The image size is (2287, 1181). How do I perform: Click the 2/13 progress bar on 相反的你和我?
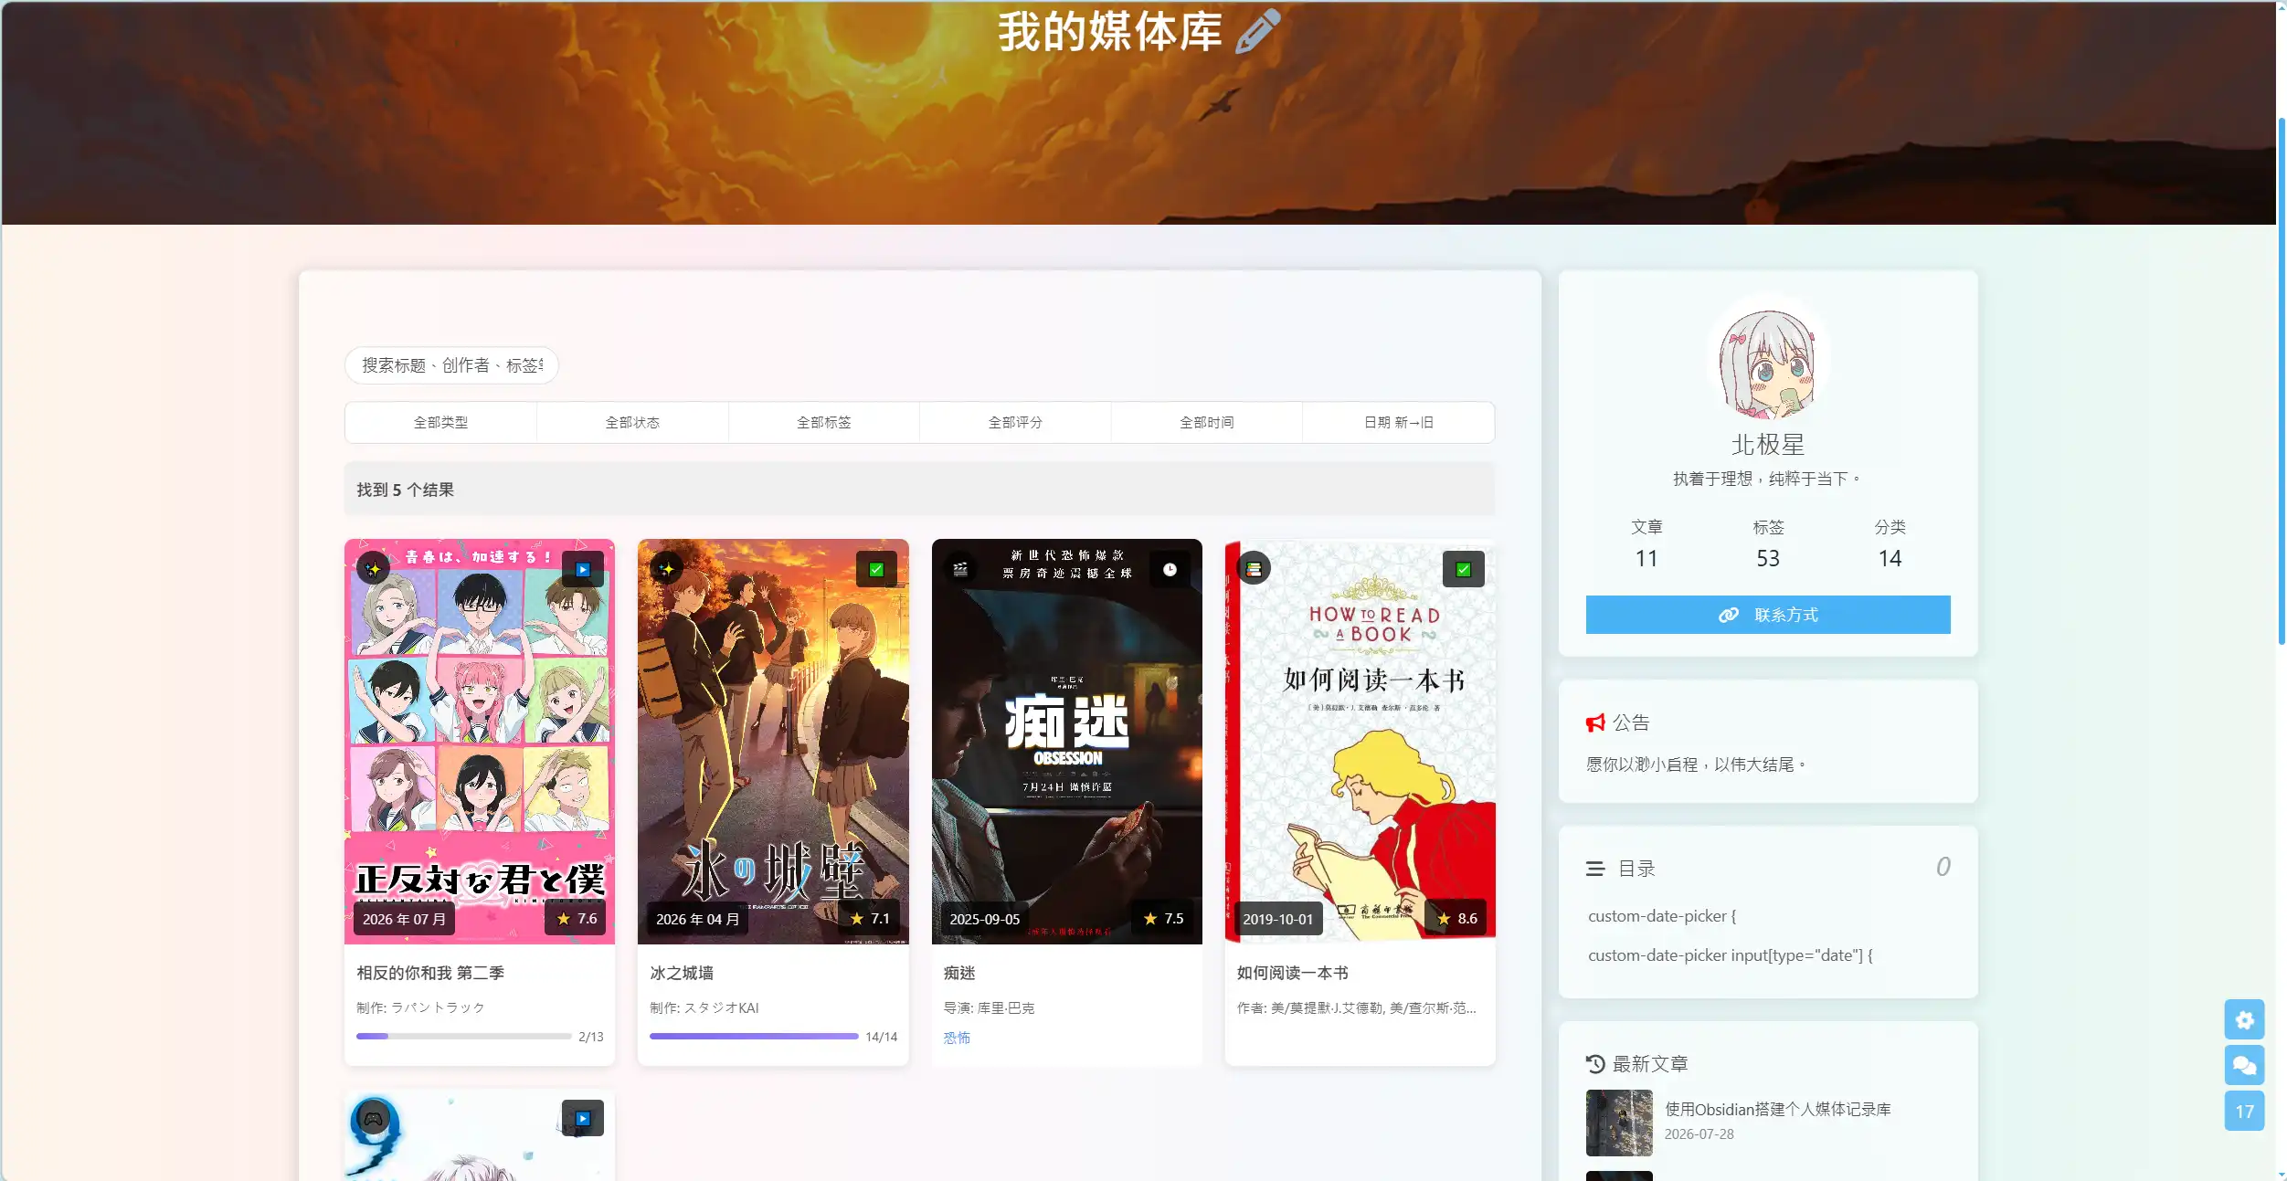pyautogui.click(x=463, y=1037)
